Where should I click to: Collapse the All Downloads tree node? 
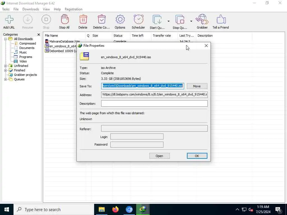[x=6, y=39]
